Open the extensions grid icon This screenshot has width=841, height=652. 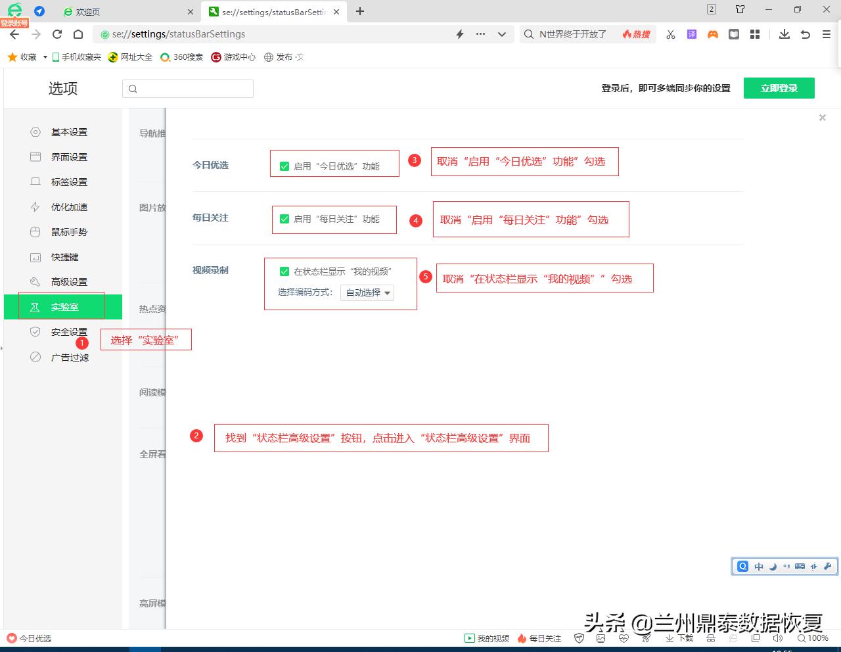click(754, 34)
